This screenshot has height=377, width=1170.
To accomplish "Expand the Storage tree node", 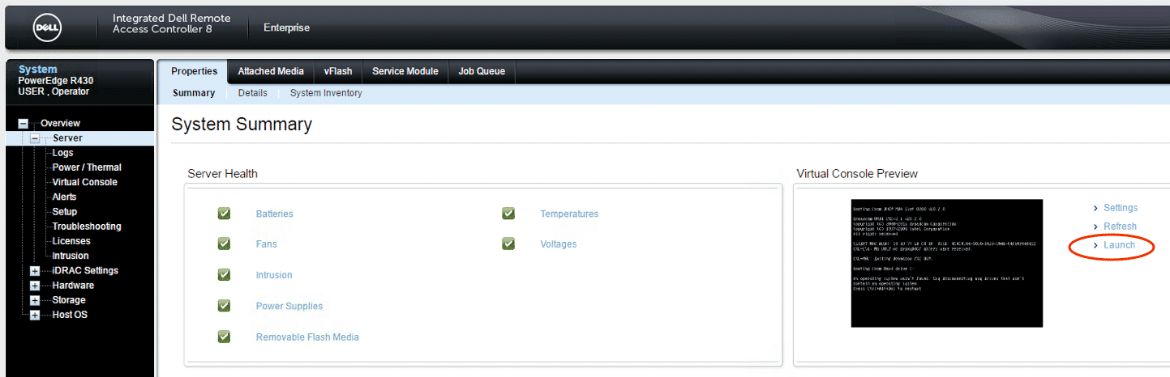I will point(35,301).
